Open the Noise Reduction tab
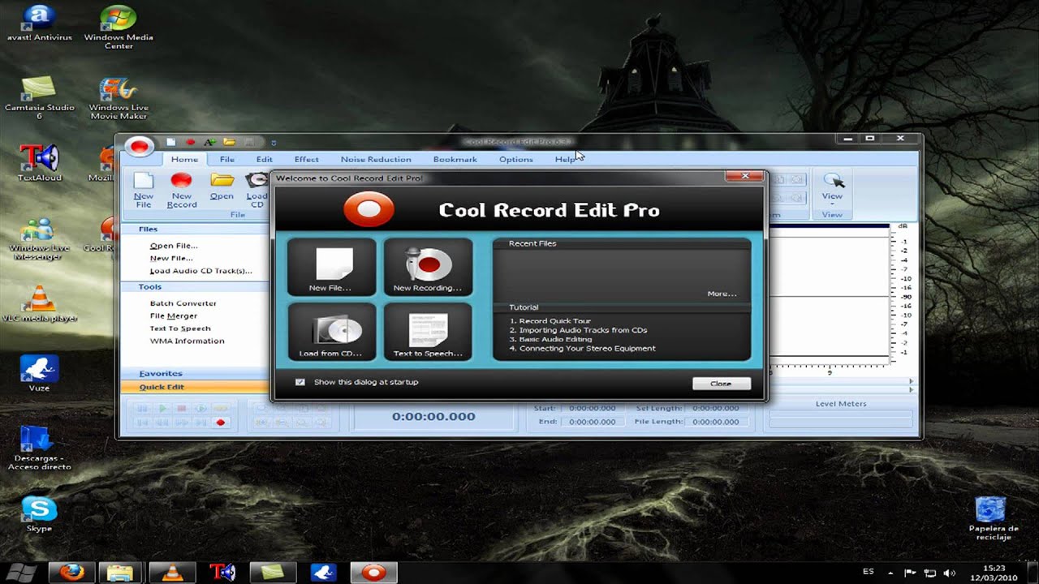This screenshot has width=1039, height=584. (376, 159)
